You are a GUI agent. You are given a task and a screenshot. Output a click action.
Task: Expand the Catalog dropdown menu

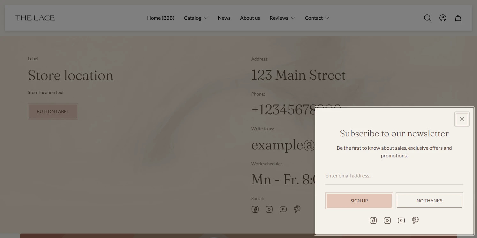196,18
